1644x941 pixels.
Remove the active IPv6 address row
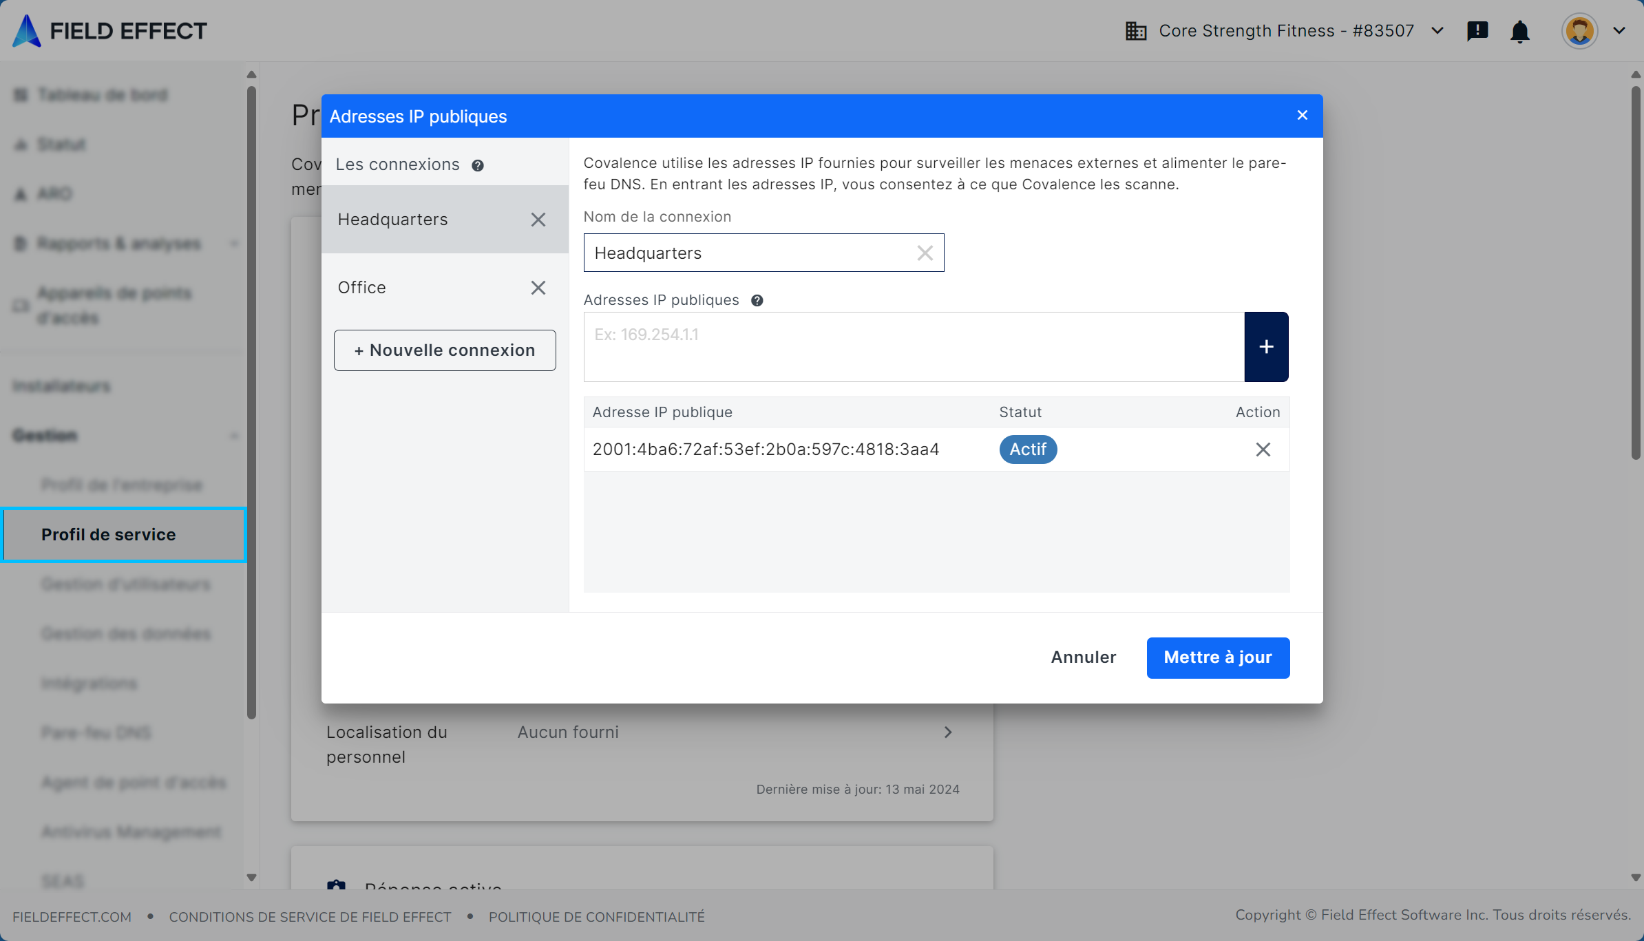pos(1263,450)
